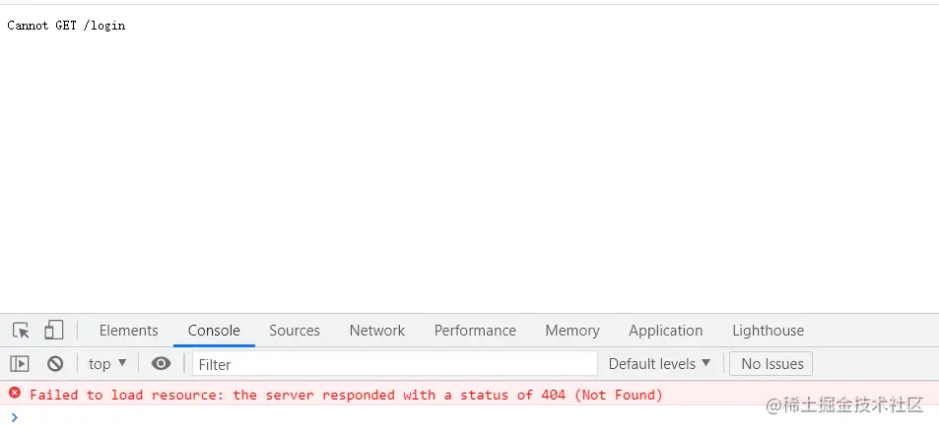
Task: Click the 404 Not Found error message
Action: [x=346, y=395]
